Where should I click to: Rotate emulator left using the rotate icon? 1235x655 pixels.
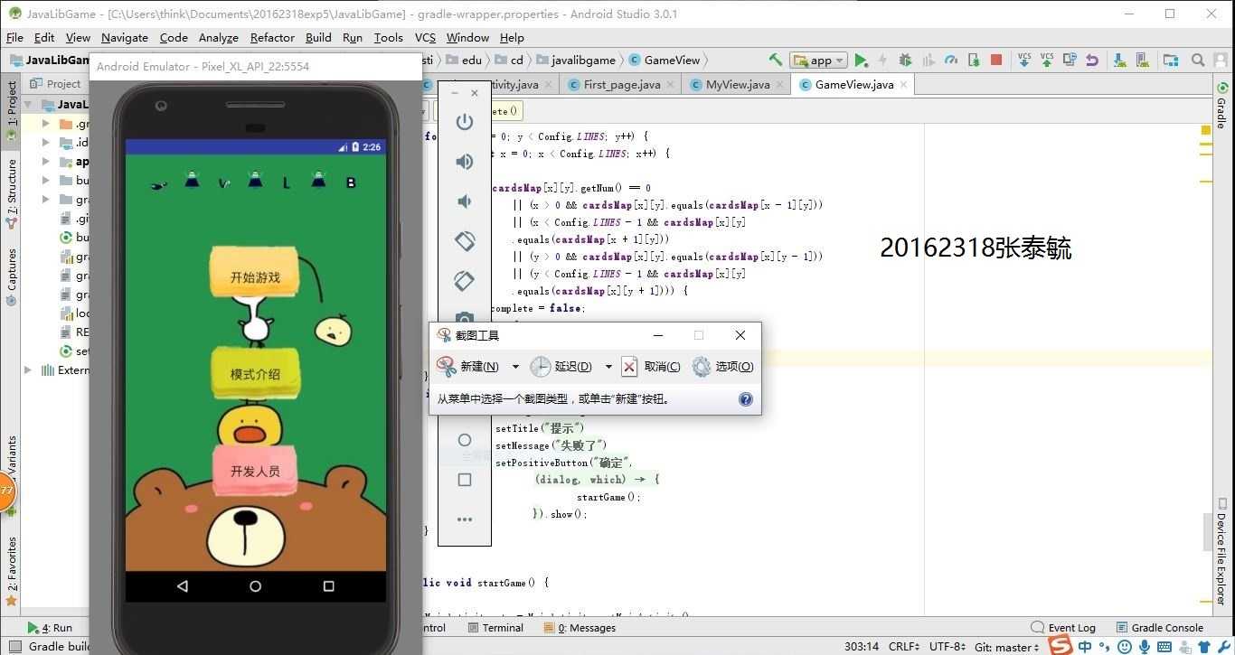(465, 241)
